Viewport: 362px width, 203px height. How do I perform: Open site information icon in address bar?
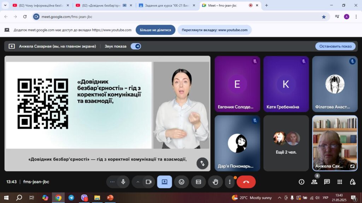[x=36, y=17]
